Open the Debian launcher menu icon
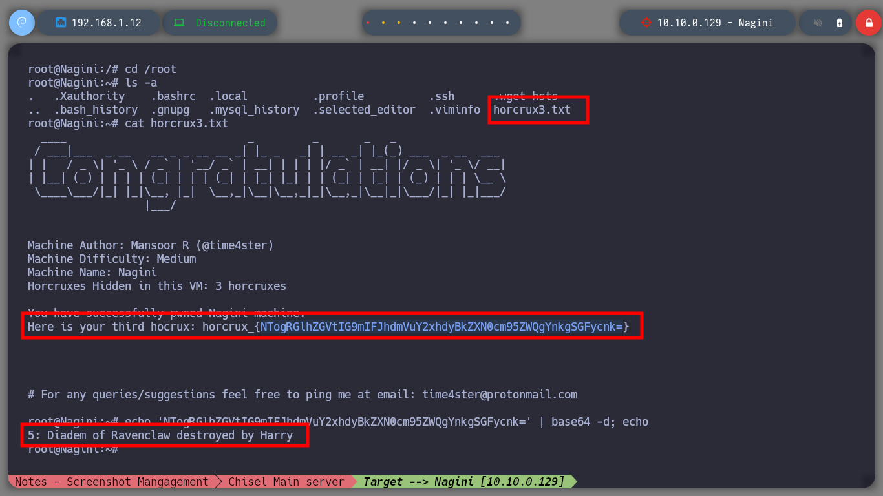 21,23
